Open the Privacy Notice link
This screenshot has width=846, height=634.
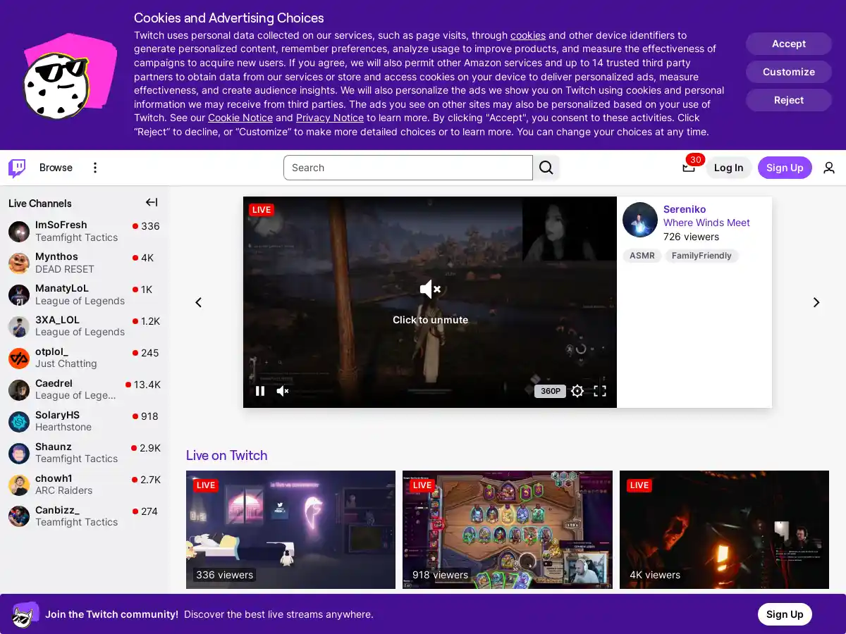coord(329,118)
